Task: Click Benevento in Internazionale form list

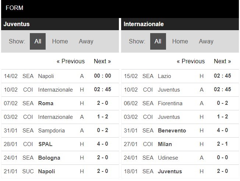Action: point(172,131)
